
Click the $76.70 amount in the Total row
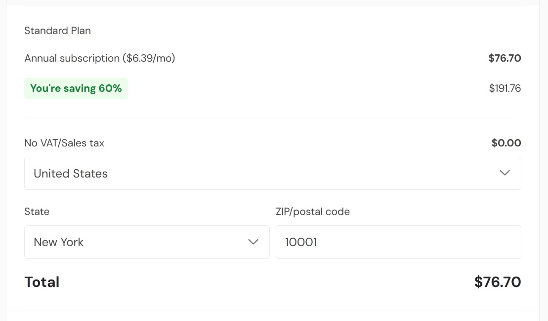[x=498, y=282]
